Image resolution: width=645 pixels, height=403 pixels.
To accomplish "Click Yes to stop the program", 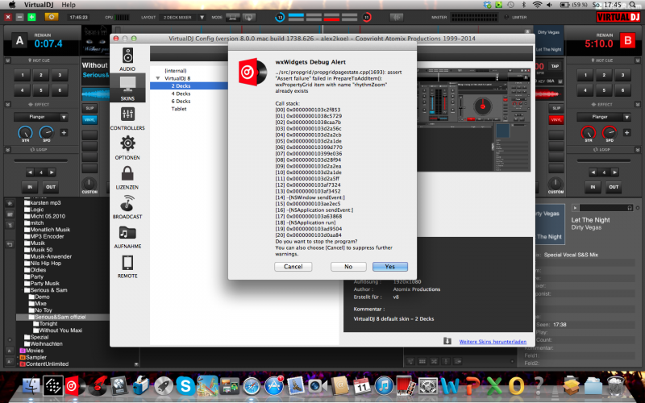I will [390, 267].
